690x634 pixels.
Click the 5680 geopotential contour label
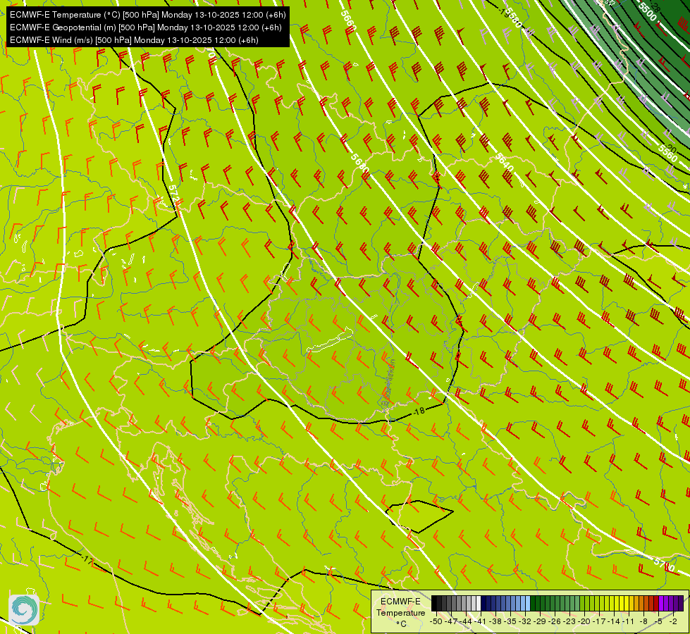[360, 162]
